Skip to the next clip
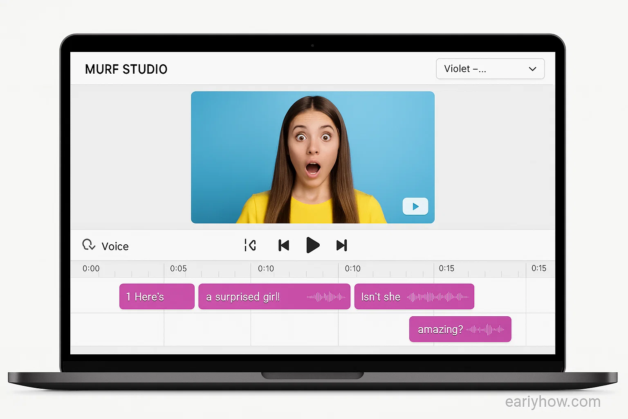This screenshot has height=419, width=628. tap(341, 246)
